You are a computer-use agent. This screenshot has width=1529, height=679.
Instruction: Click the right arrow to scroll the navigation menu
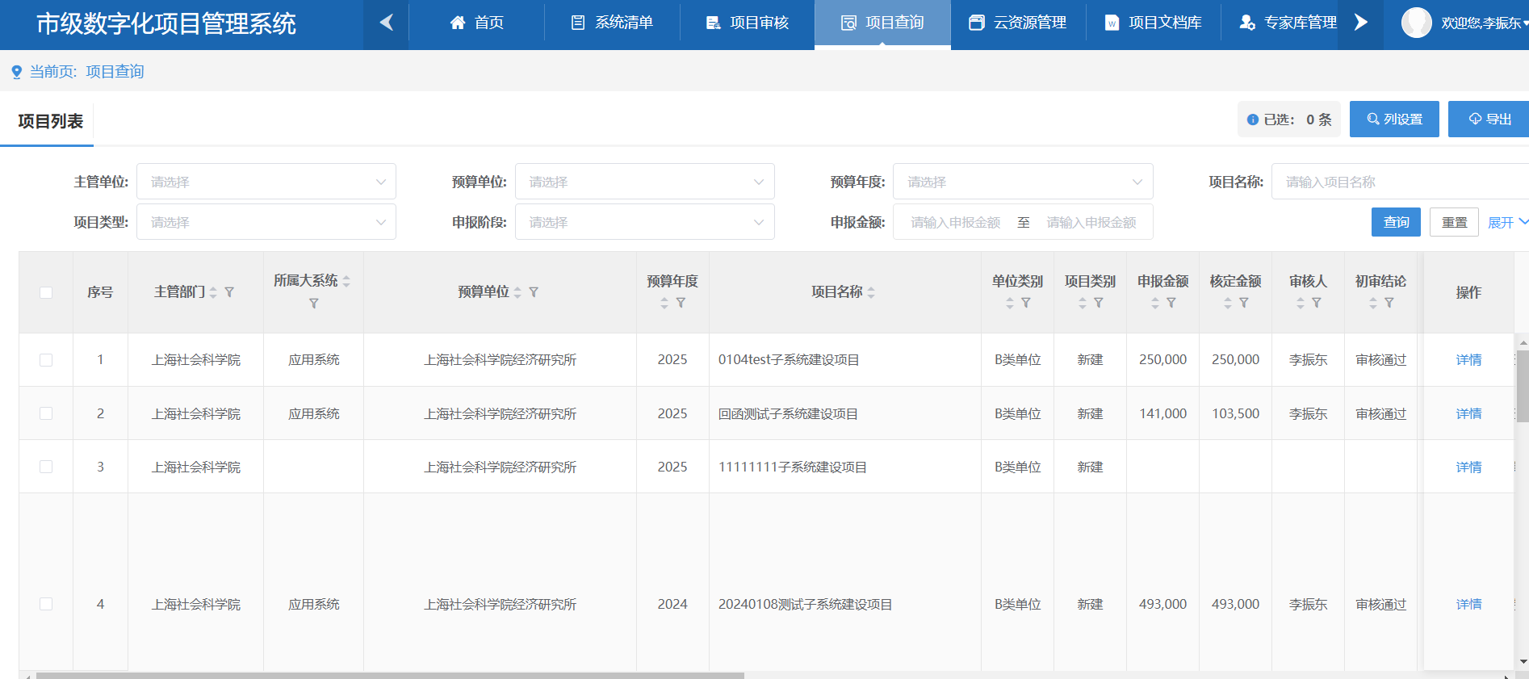point(1360,23)
